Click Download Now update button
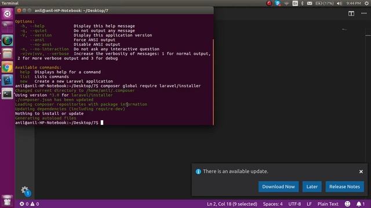 (x=278, y=187)
